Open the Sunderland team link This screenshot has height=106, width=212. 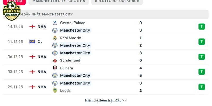(70, 60)
